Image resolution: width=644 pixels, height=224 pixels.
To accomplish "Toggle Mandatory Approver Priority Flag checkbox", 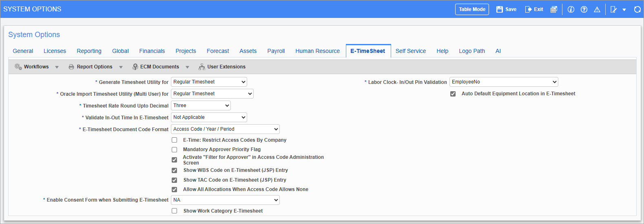I will coord(175,149).
